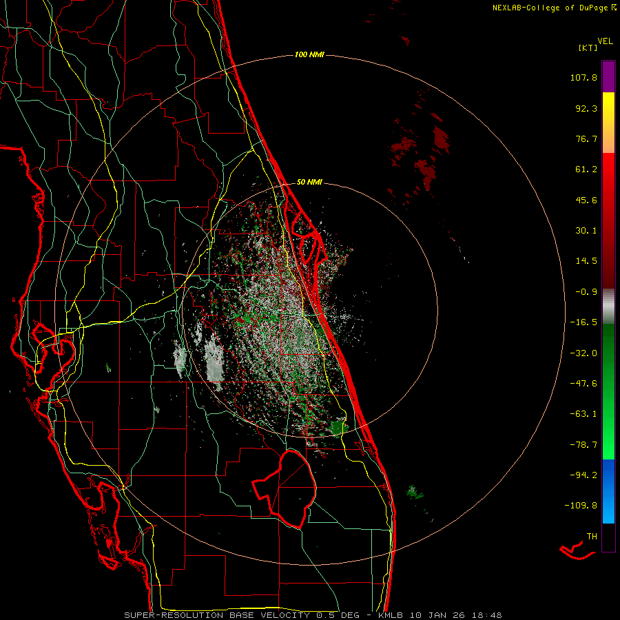
Task: Click the 92.3 velocity scale value
Action: coord(586,108)
